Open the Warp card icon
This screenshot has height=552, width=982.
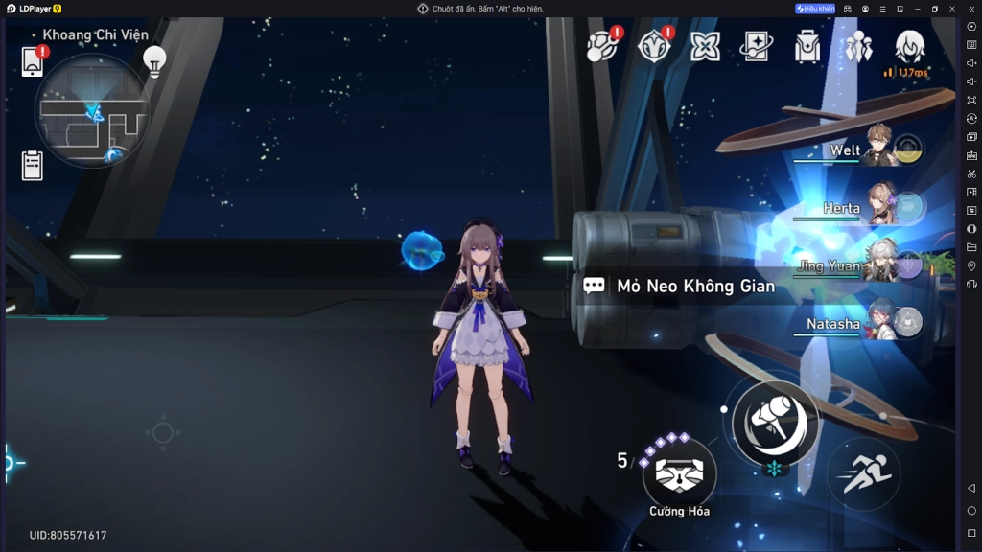coord(756,46)
